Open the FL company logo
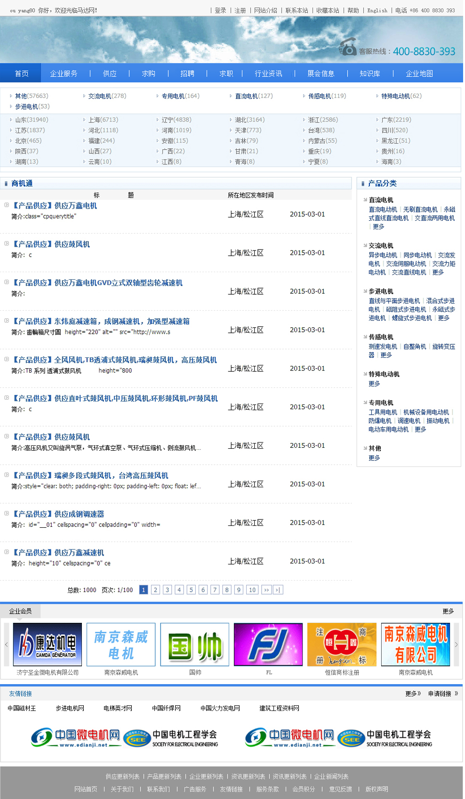 [268, 645]
